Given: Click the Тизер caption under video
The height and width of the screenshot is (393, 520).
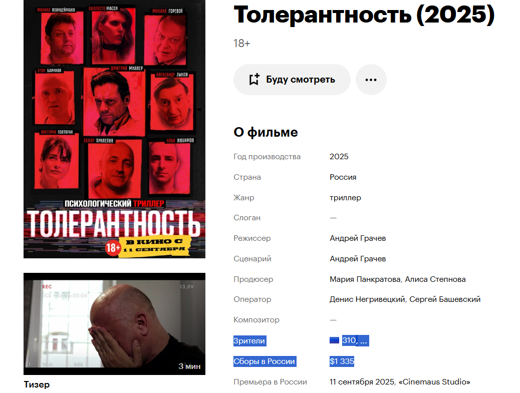Looking at the screenshot, I should click(37, 384).
